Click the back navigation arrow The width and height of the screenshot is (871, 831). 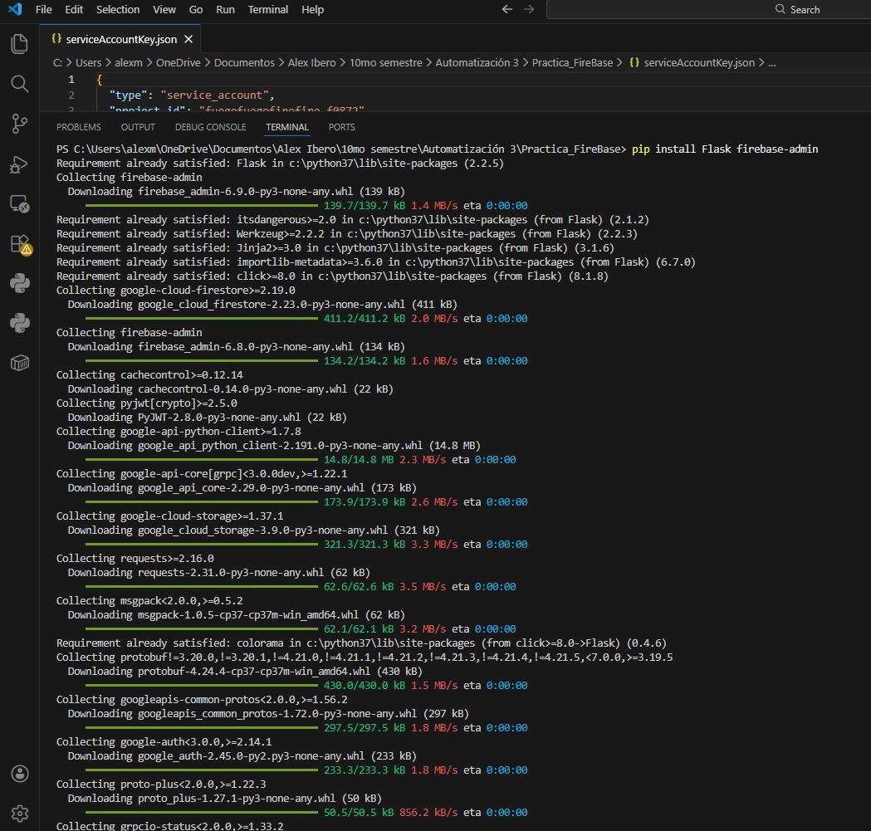[506, 9]
